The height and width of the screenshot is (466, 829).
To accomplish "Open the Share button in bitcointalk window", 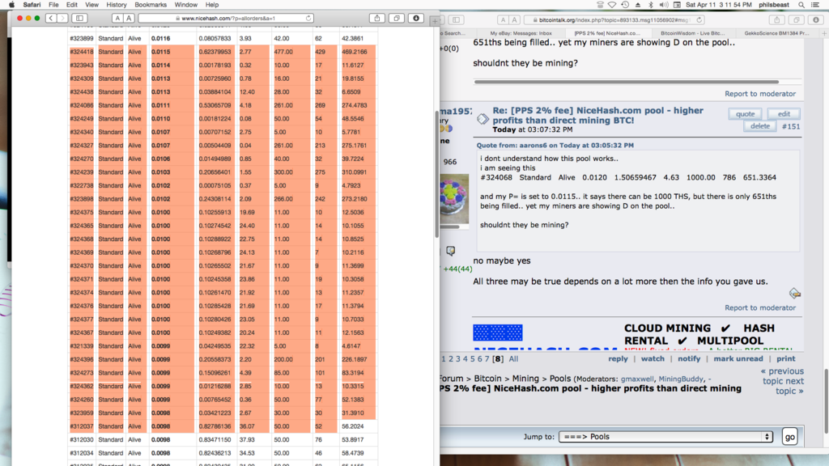I will point(776,19).
